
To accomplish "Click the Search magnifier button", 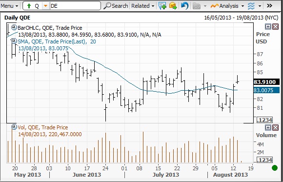I will (116, 6).
